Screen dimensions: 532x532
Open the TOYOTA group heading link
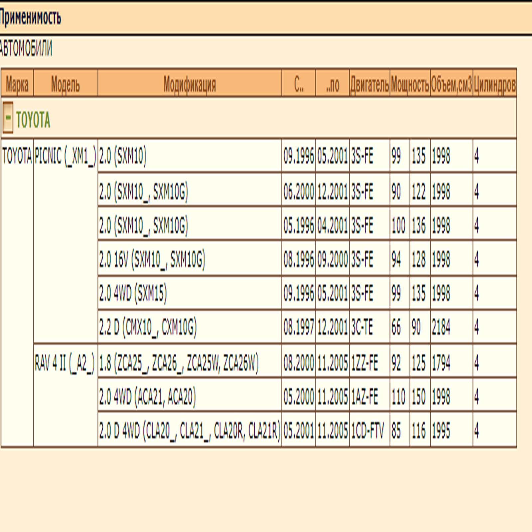pos(33,120)
